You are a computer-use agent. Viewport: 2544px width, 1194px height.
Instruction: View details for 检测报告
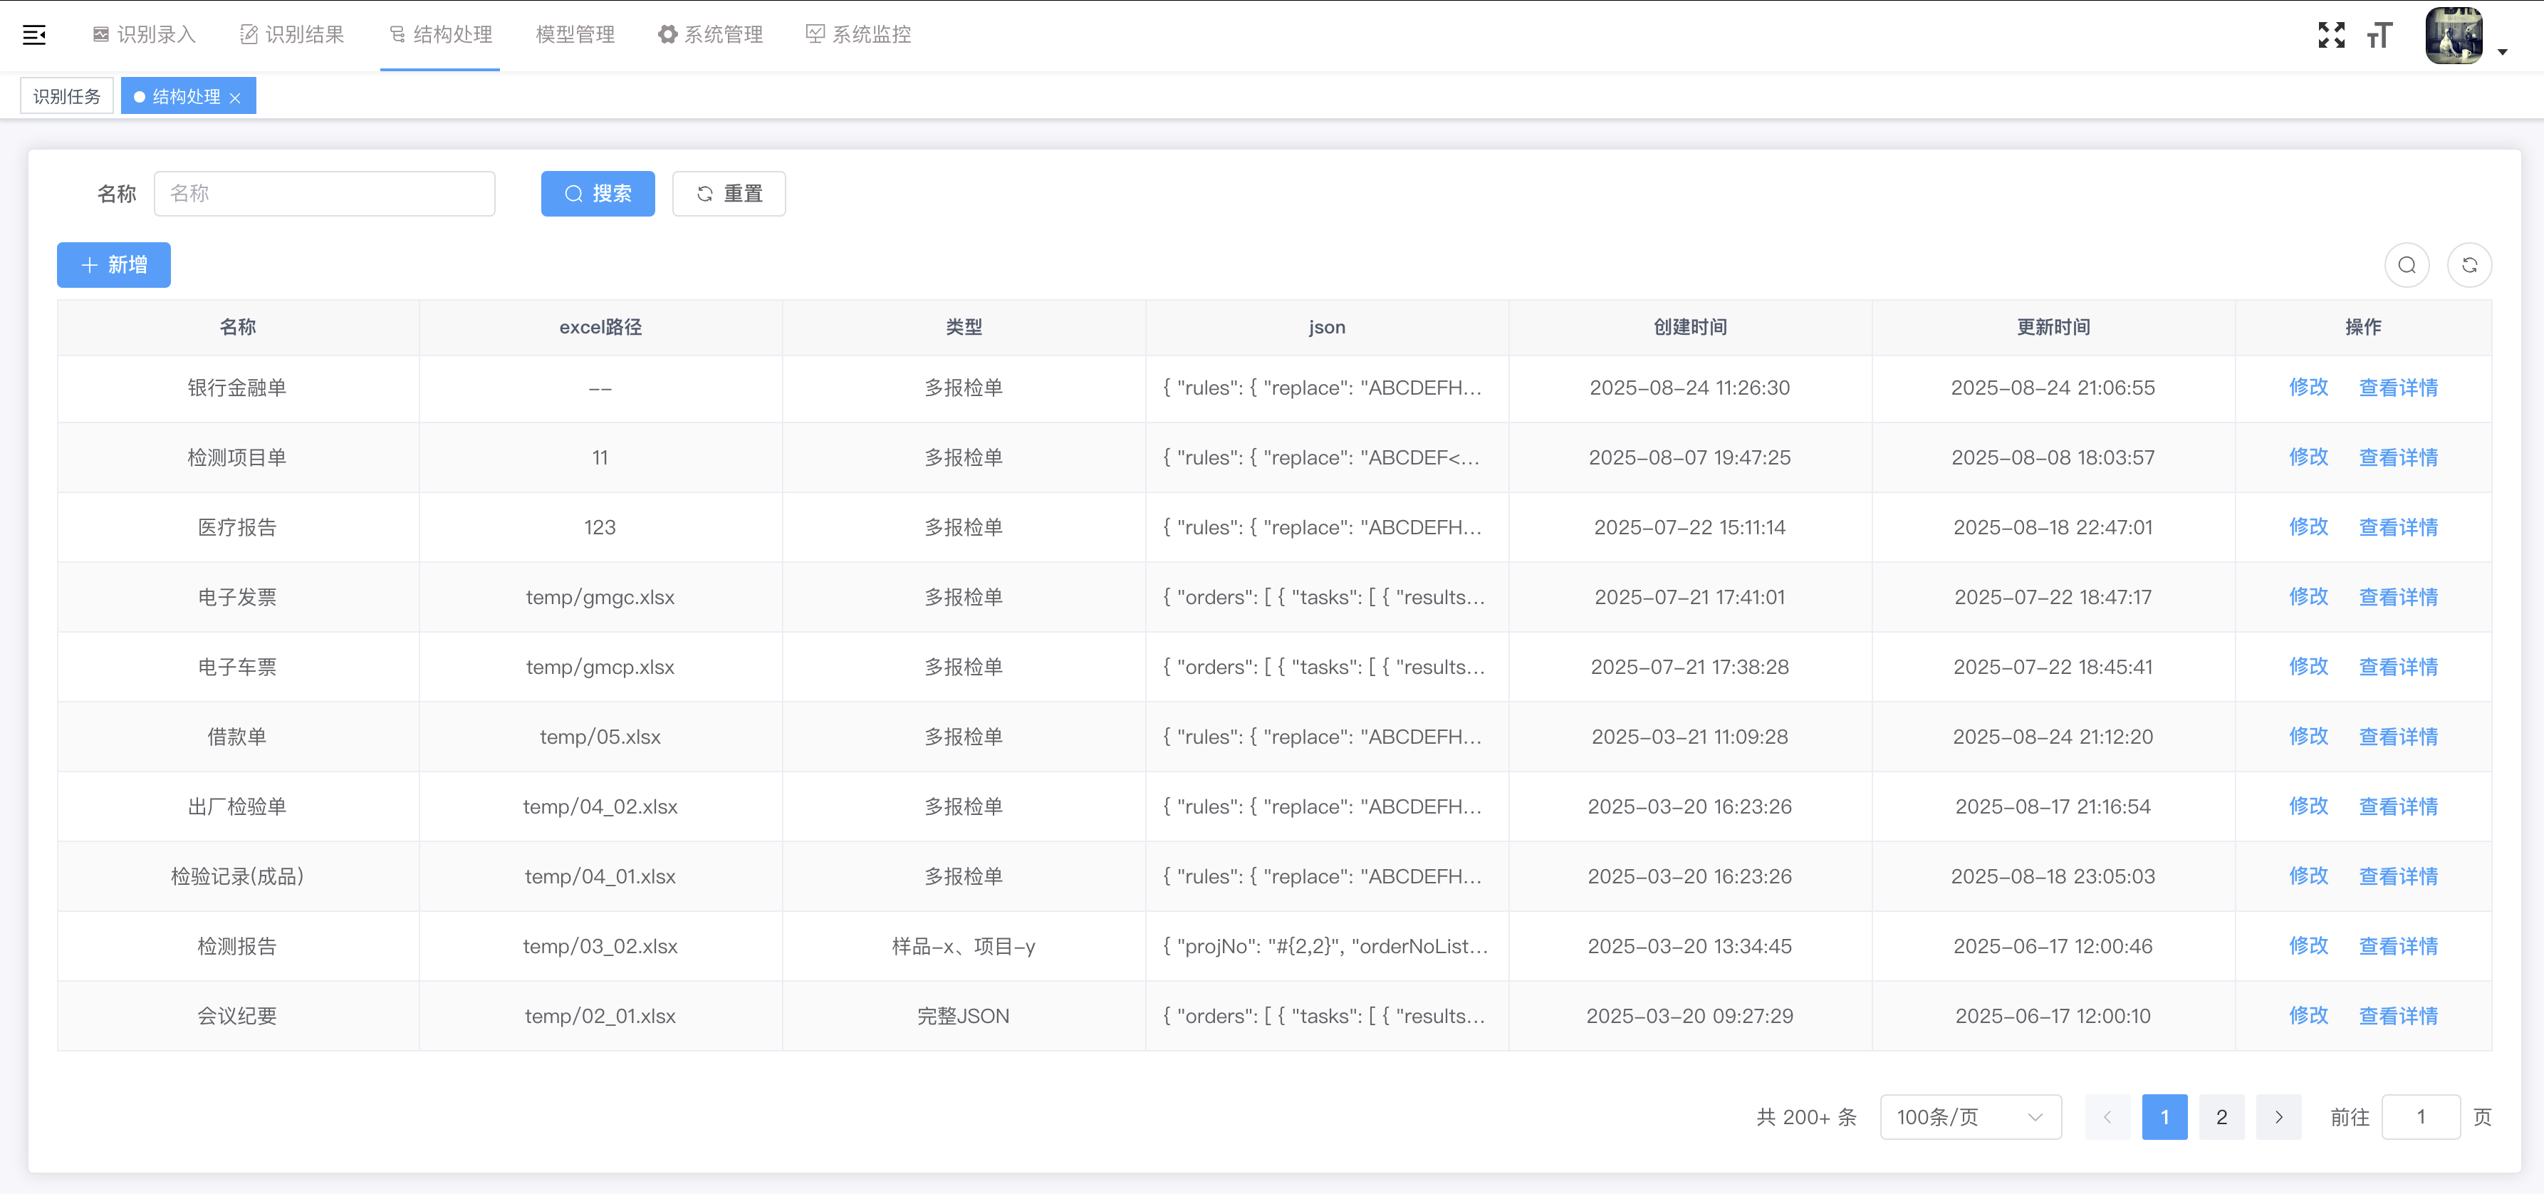coord(2398,946)
